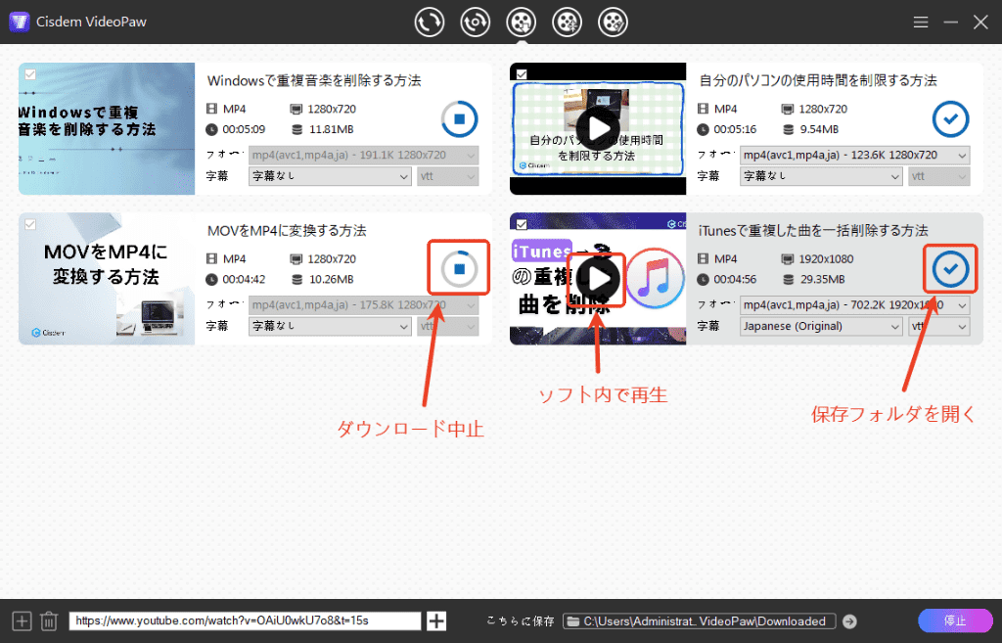The image size is (1002, 643).
Task: Click the disk size icon beside 10.26MB
Action: click(297, 280)
